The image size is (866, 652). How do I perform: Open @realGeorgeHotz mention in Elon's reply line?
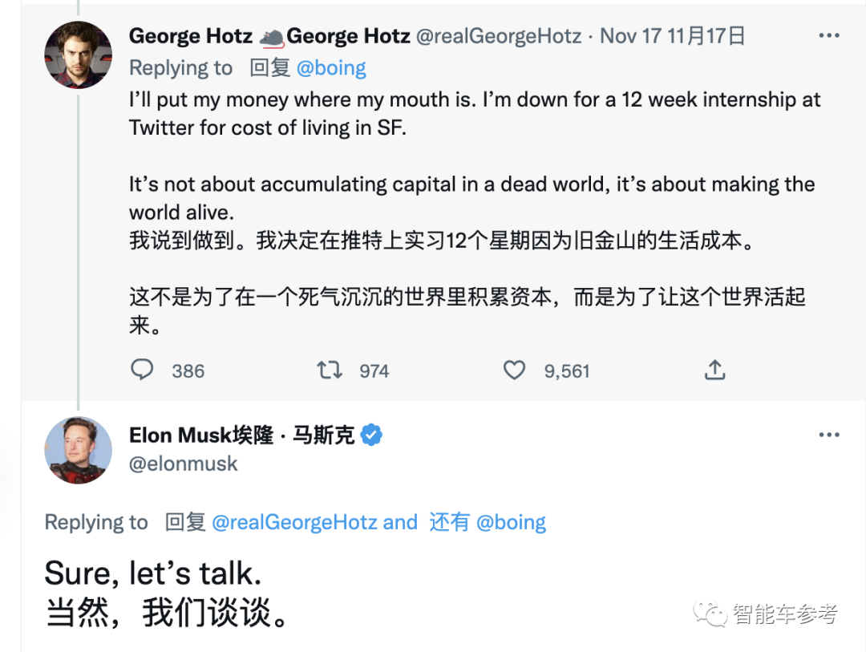(x=294, y=523)
